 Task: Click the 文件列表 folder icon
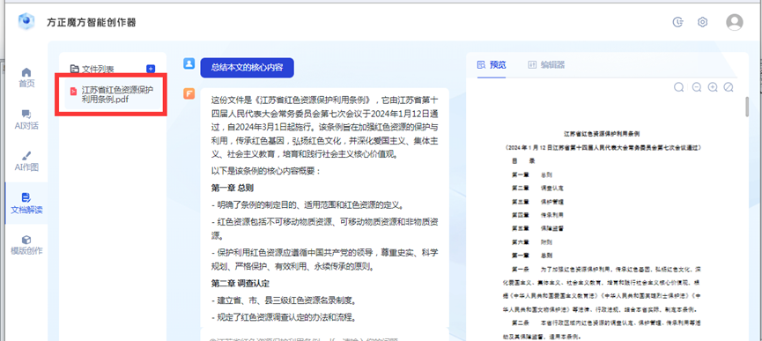point(74,69)
